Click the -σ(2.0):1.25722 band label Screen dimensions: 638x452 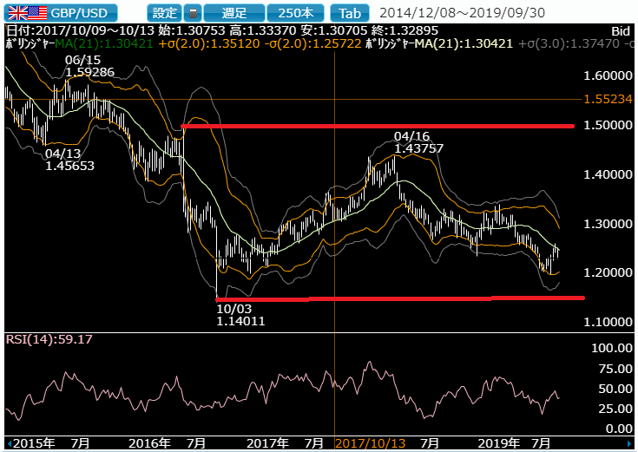(x=312, y=43)
